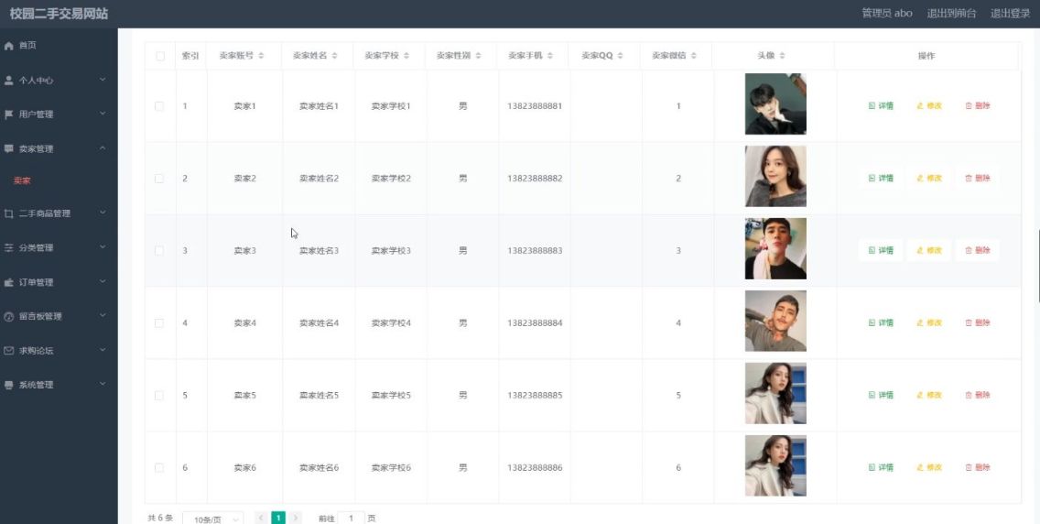Screen dimensions: 1040x524
Task: Click 详情 for 卖家4
Action: [881, 323]
